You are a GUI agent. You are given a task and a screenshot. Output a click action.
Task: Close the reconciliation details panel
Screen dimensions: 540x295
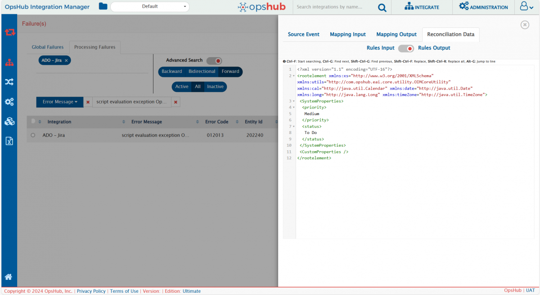click(525, 25)
